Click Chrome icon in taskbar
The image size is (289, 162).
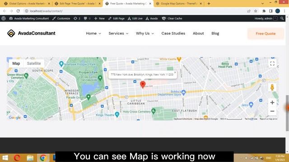43,158
